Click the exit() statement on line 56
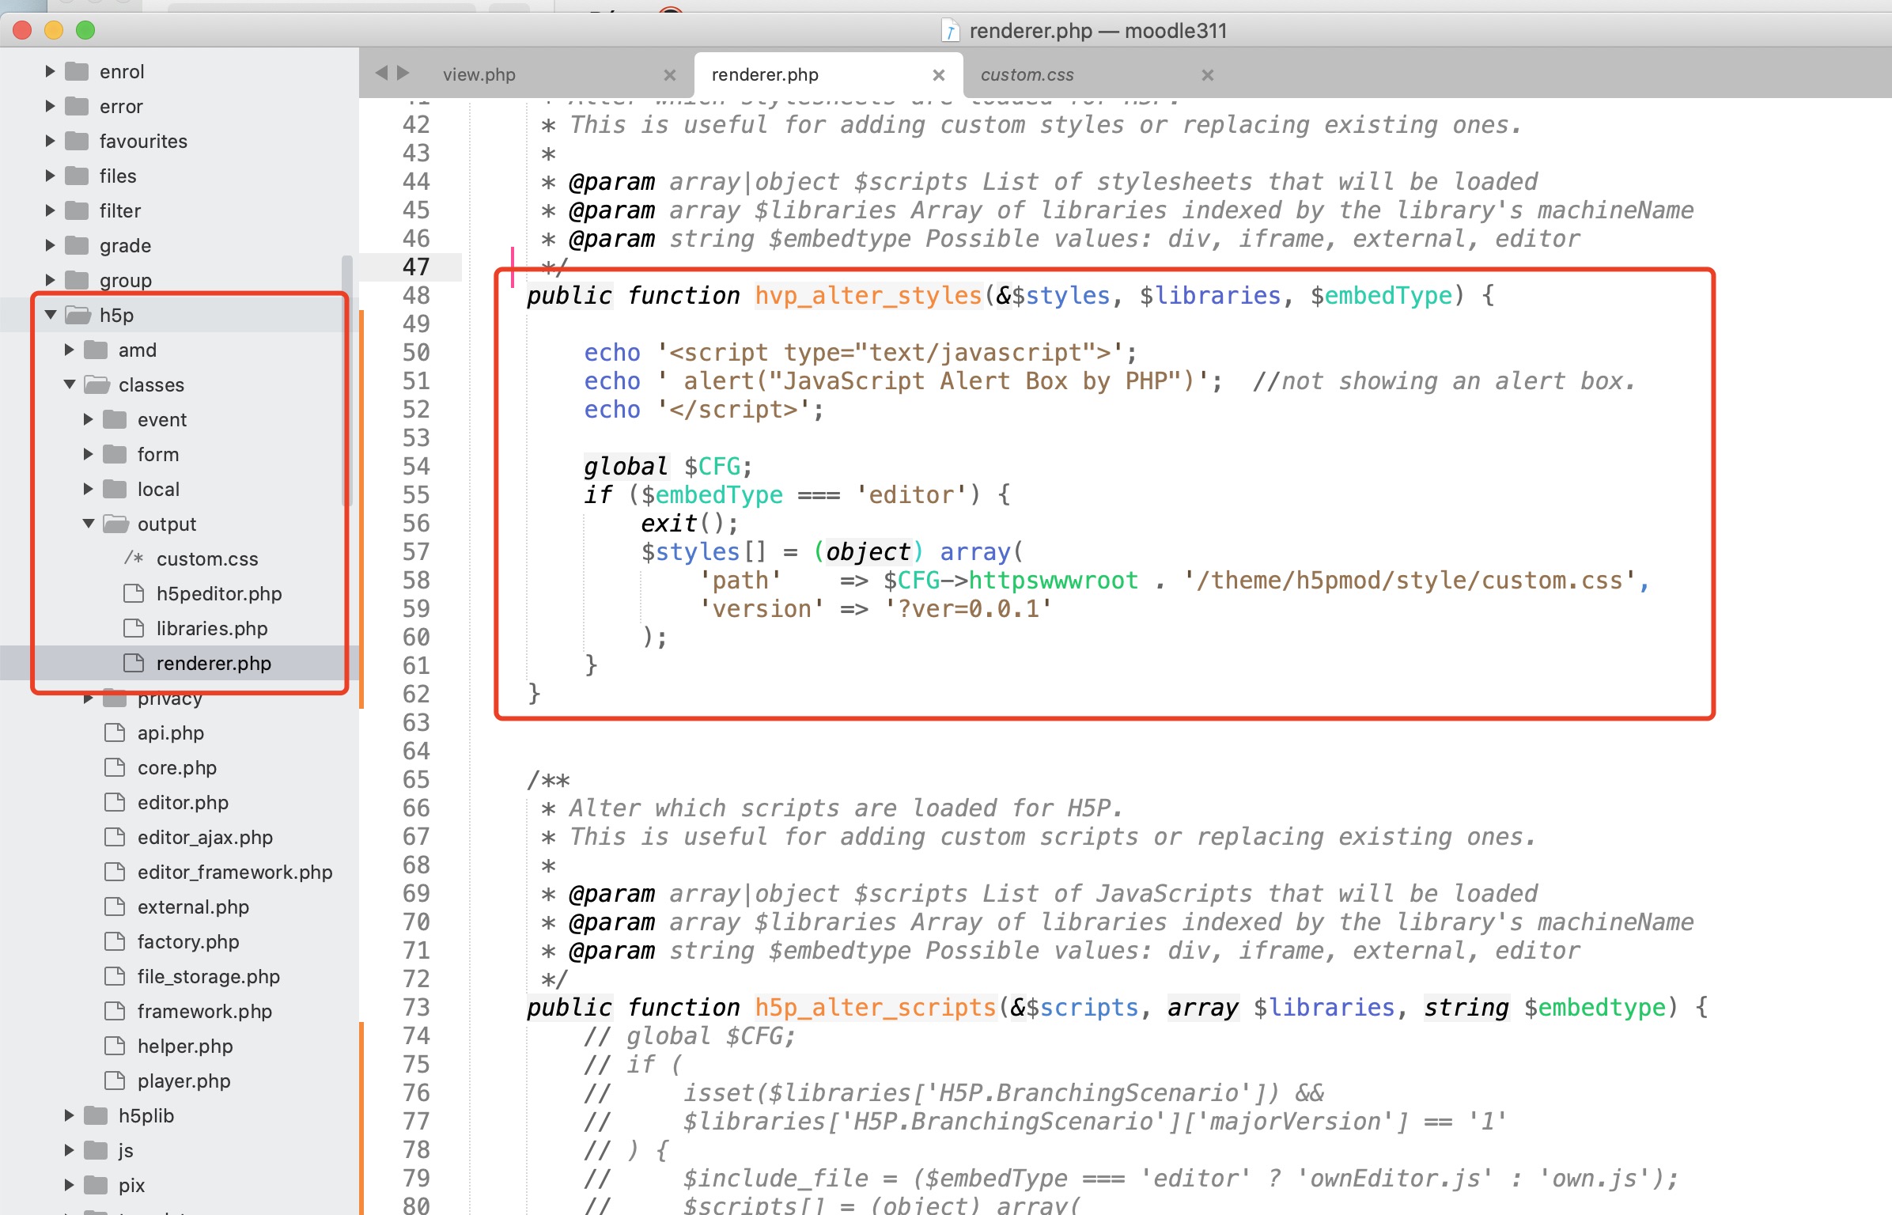1892x1215 pixels. tap(689, 524)
